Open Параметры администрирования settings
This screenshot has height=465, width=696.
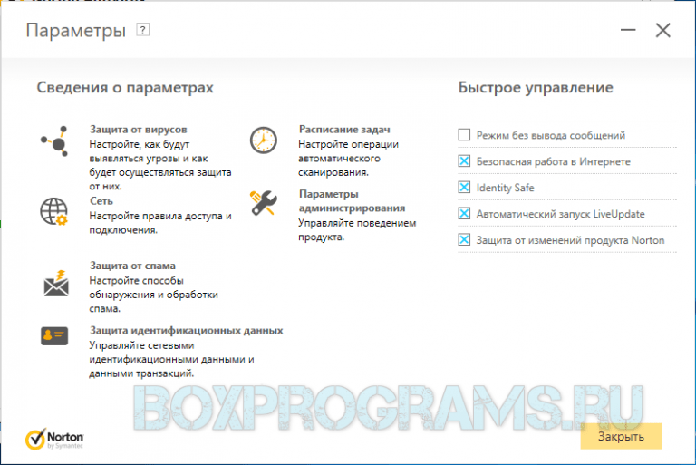(x=352, y=200)
